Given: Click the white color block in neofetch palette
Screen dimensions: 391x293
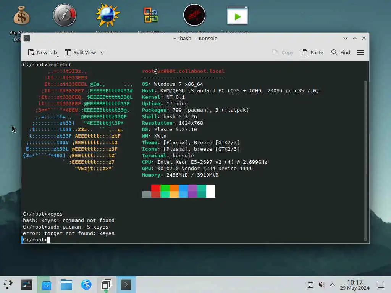Looking at the screenshot, I should (x=211, y=191).
